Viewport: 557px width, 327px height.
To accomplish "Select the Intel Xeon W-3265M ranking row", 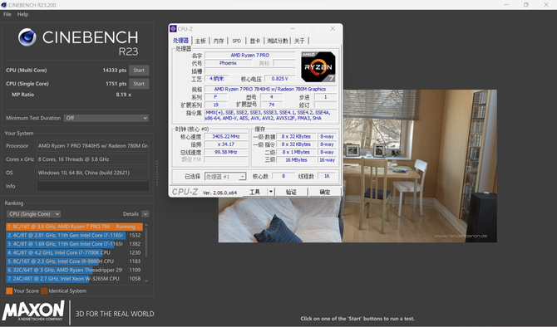I will pos(73,278).
